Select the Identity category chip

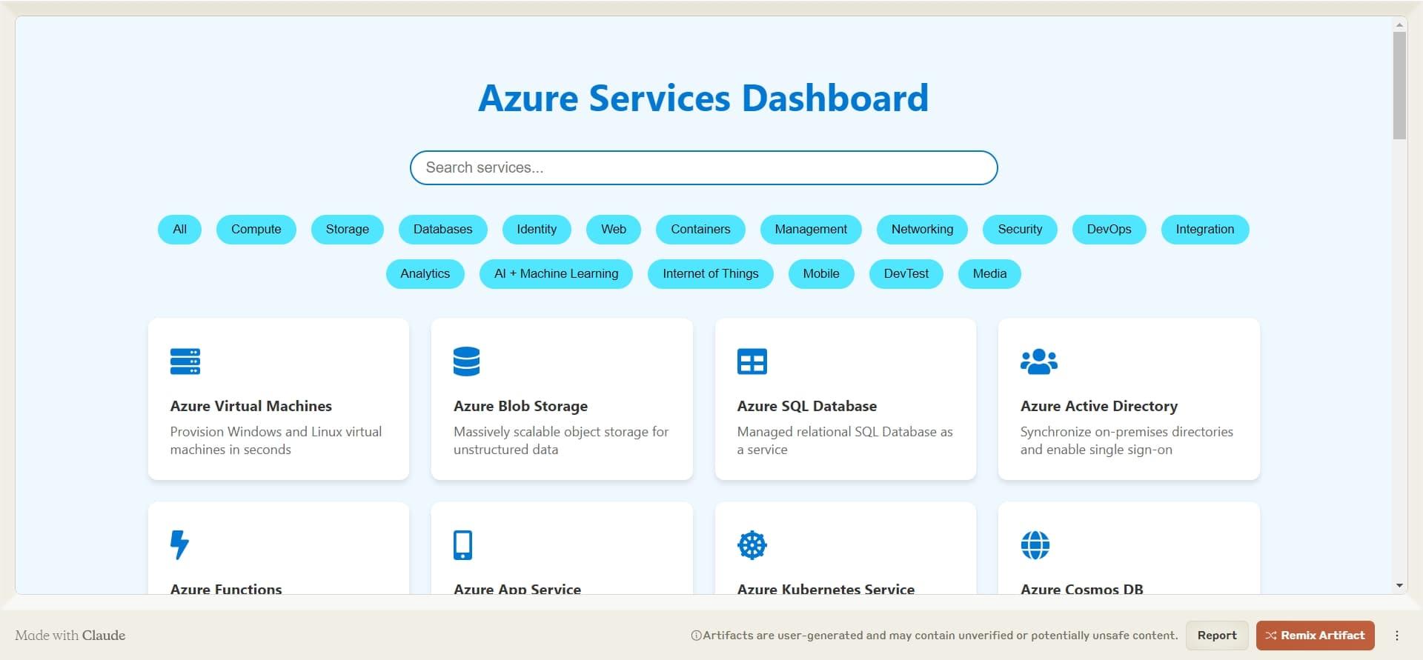click(x=537, y=230)
